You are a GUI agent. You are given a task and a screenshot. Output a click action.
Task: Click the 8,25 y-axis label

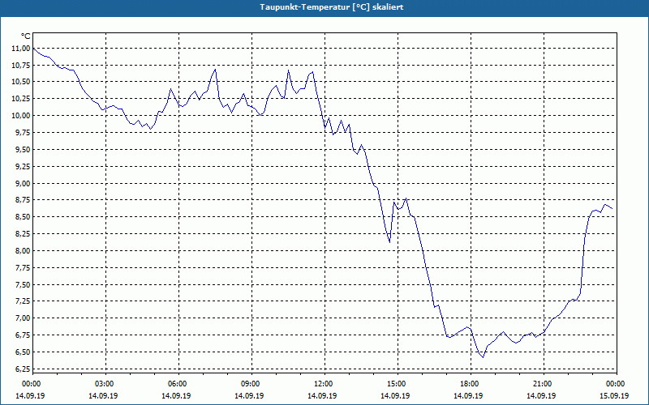click(x=24, y=234)
